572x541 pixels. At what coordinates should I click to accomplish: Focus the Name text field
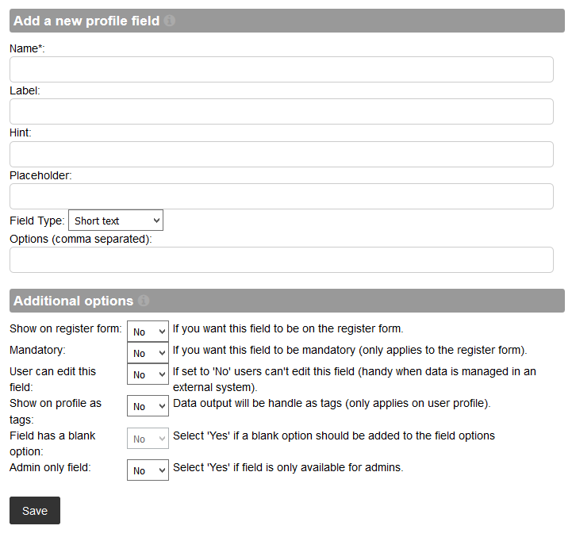pos(282,70)
